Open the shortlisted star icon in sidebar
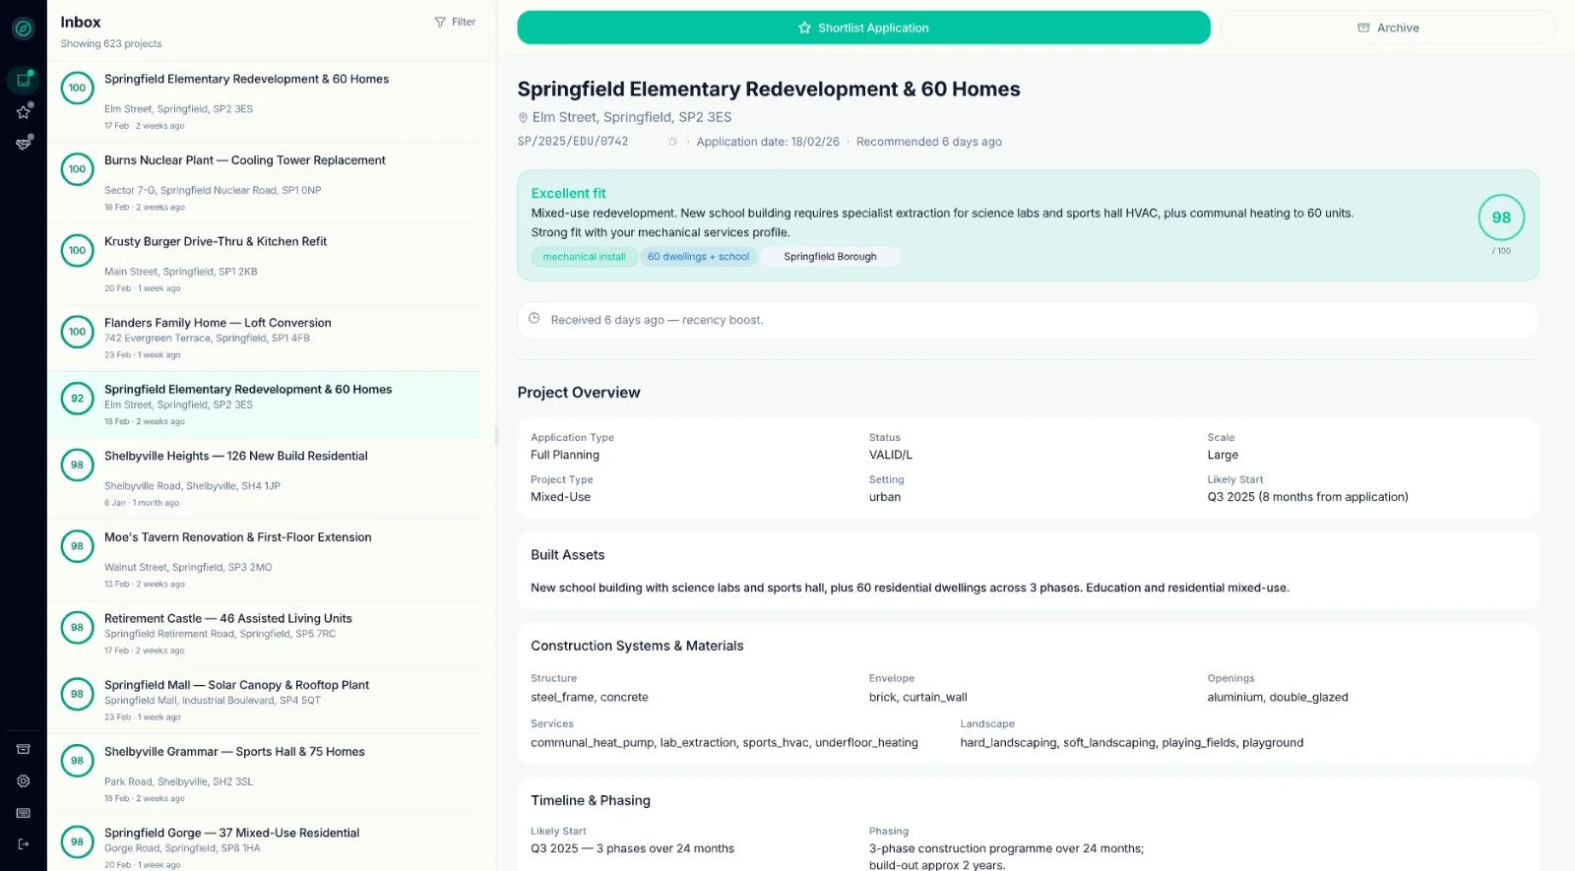The image size is (1575, 871). [x=24, y=111]
